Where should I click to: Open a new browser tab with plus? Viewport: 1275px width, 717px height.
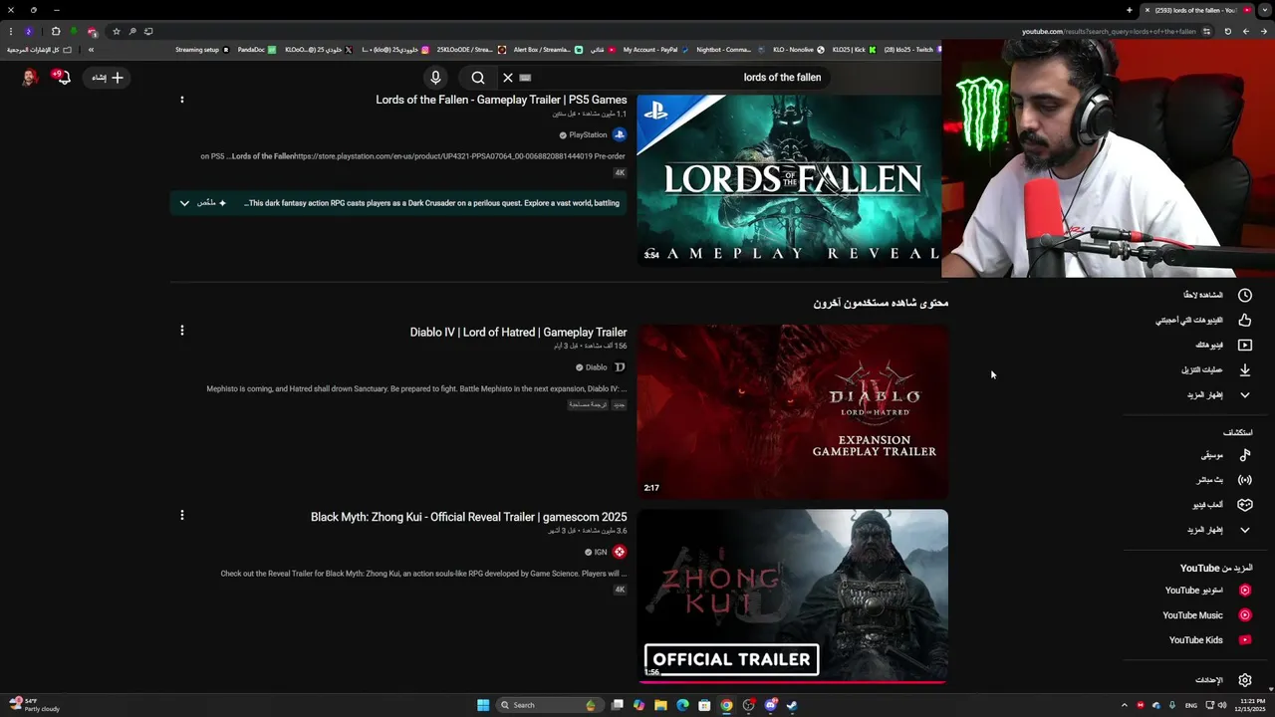1130,10
